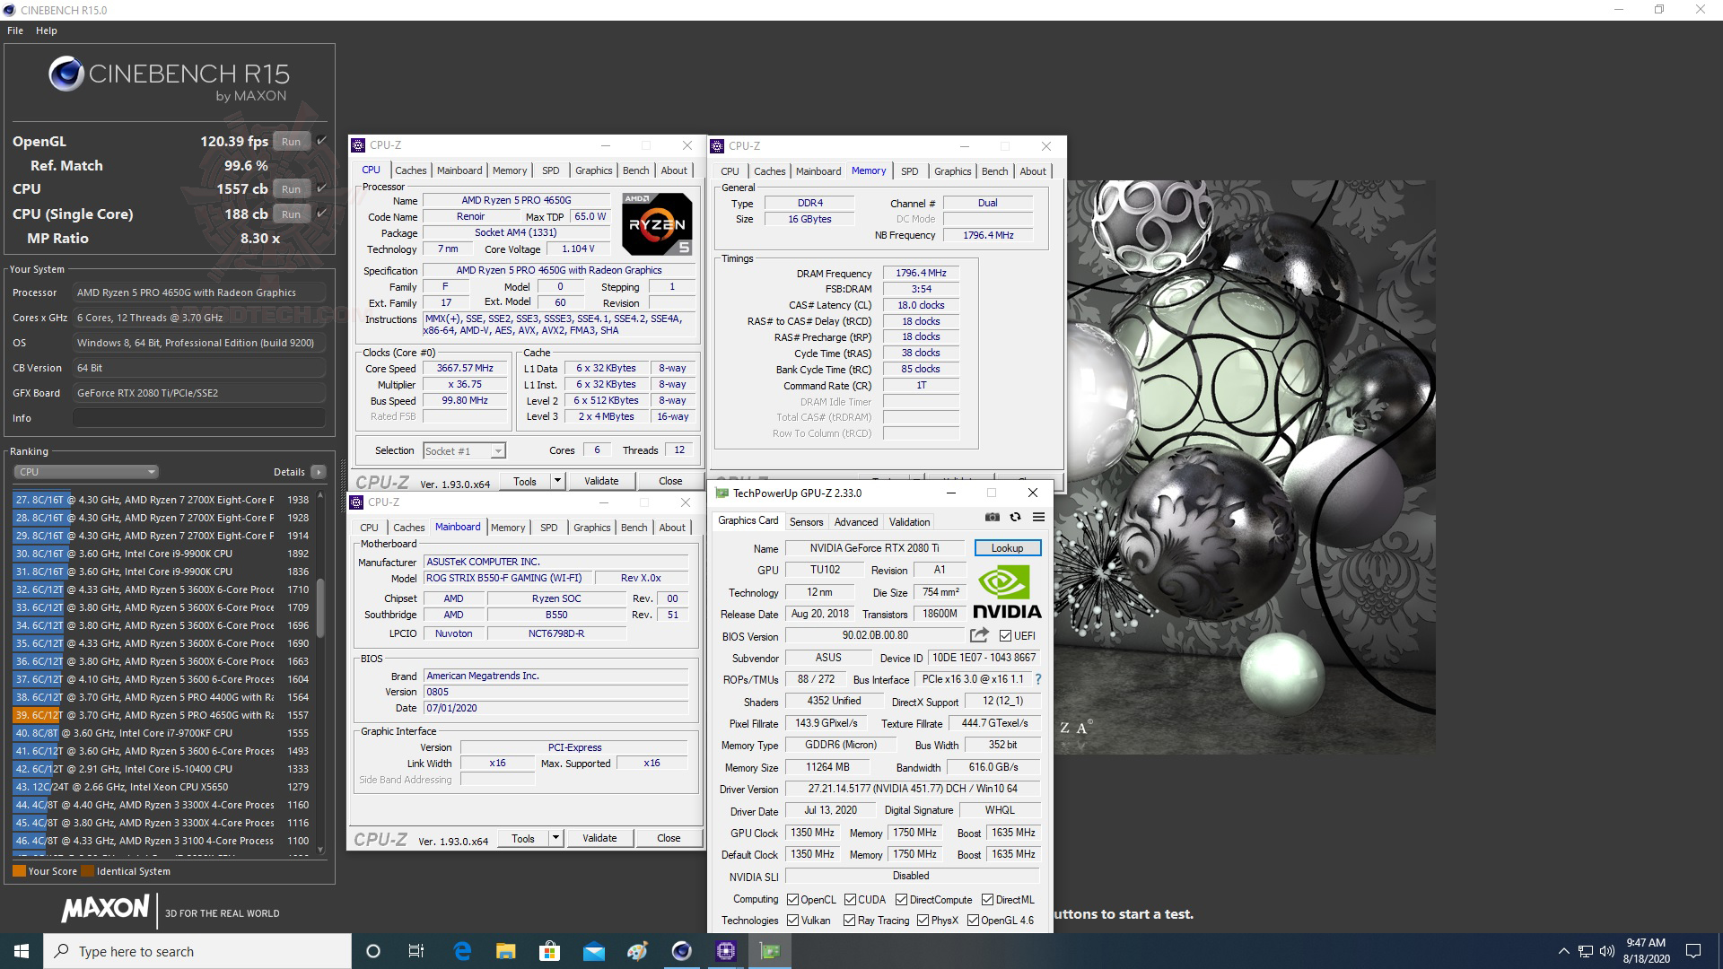
Task: Toggle the CUDA checkbox
Action: [x=849, y=900]
